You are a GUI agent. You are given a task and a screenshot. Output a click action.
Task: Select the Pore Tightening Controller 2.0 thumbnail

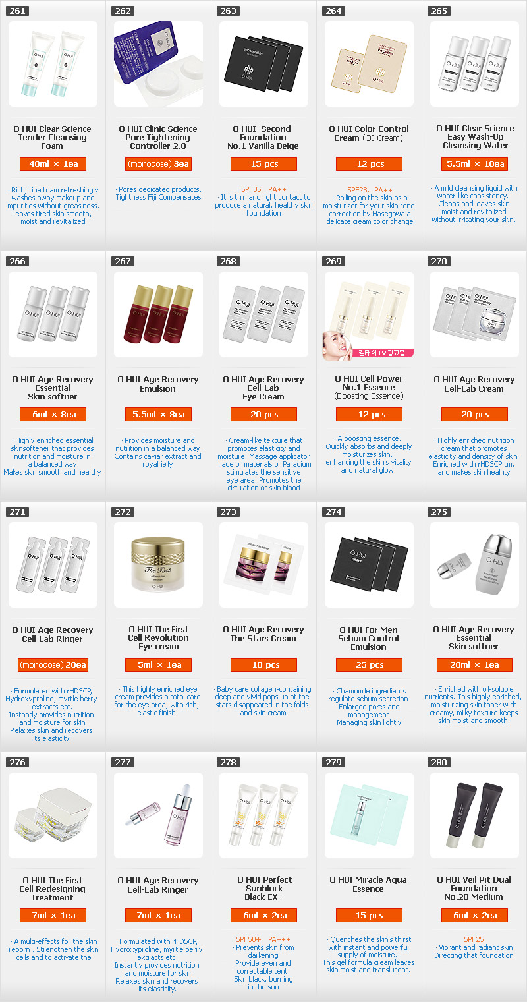[x=158, y=64]
